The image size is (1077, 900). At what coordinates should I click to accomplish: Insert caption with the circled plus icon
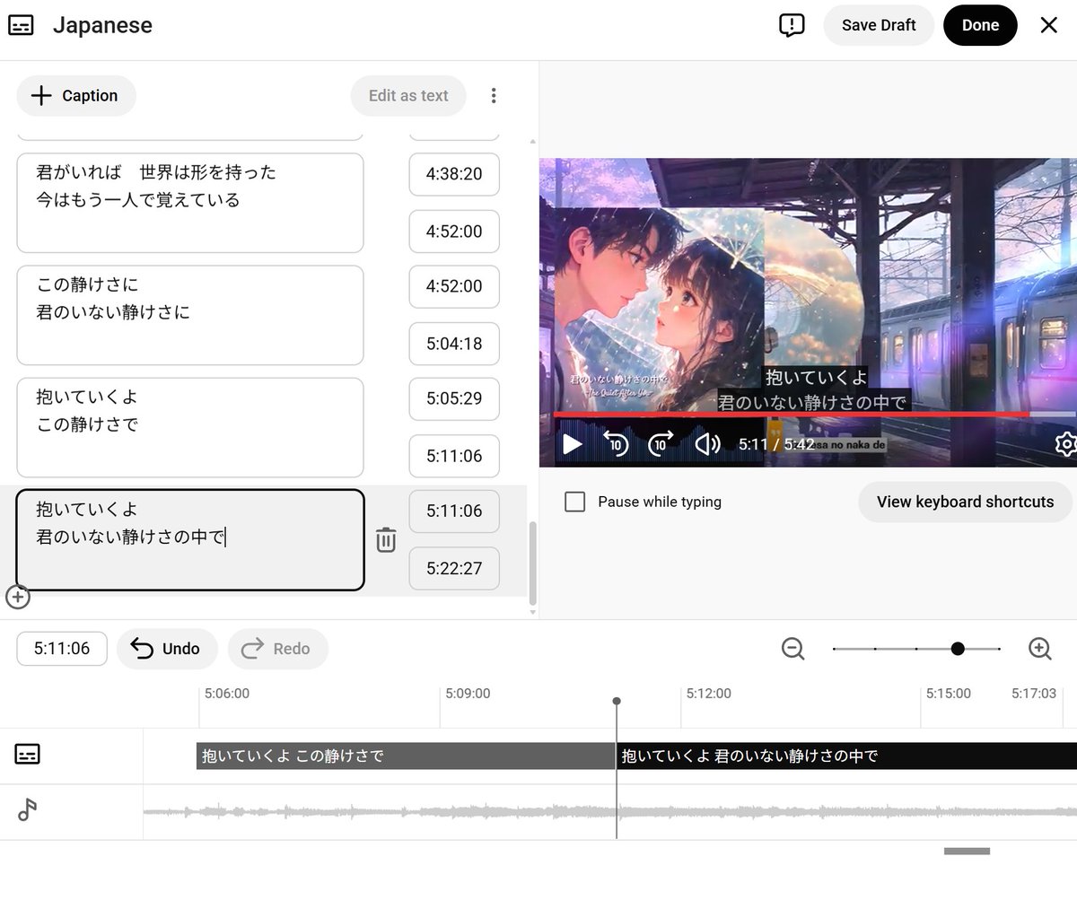pos(18,596)
